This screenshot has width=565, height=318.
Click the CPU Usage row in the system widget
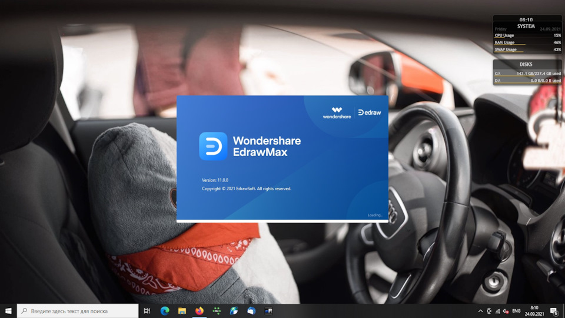coord(527,35)
